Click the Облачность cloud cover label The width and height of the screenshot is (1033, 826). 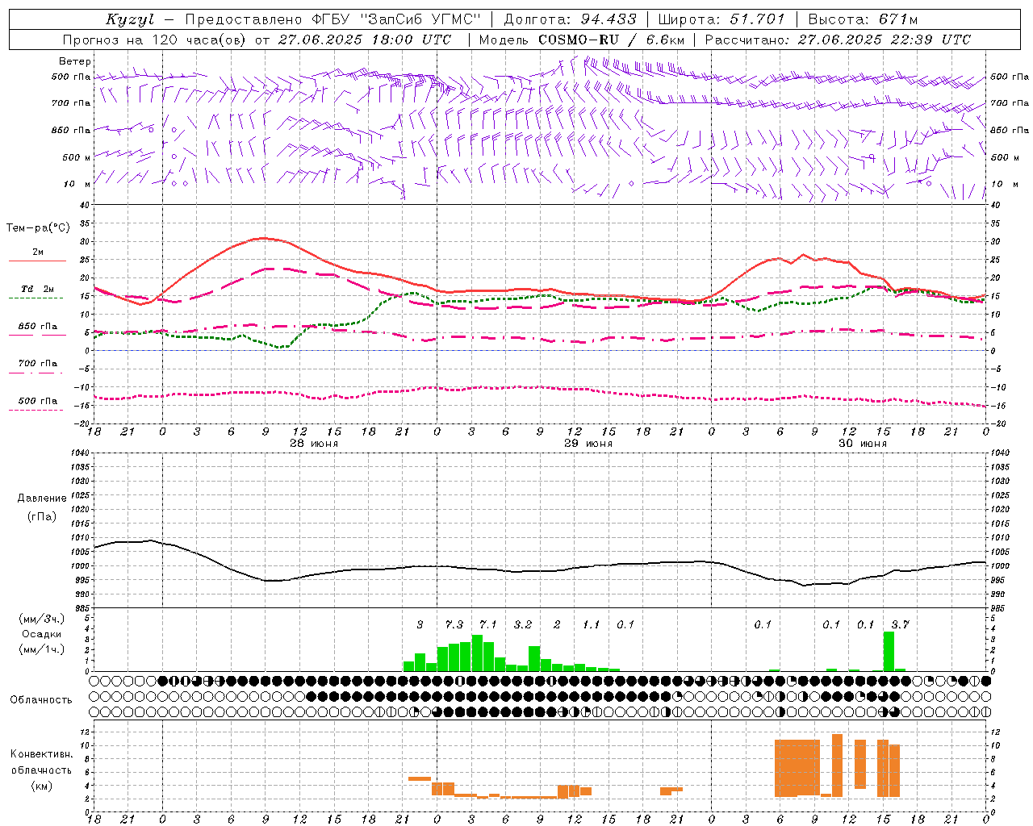(x=40, y=699)
